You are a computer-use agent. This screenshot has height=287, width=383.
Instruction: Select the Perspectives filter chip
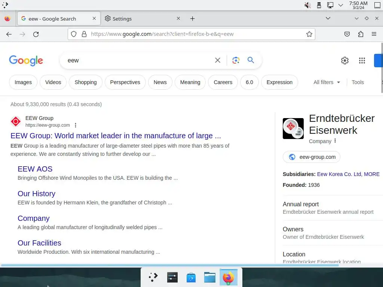pos(125,82)
